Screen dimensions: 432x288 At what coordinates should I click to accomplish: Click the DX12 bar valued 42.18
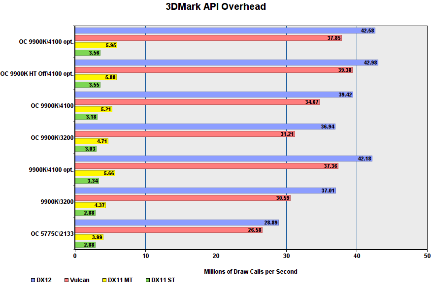224,159
